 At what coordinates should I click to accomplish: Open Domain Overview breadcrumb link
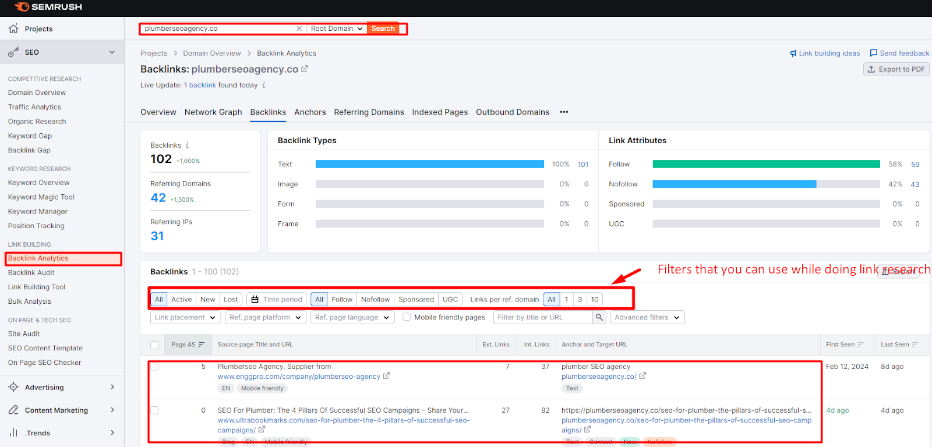pos(212,53)
